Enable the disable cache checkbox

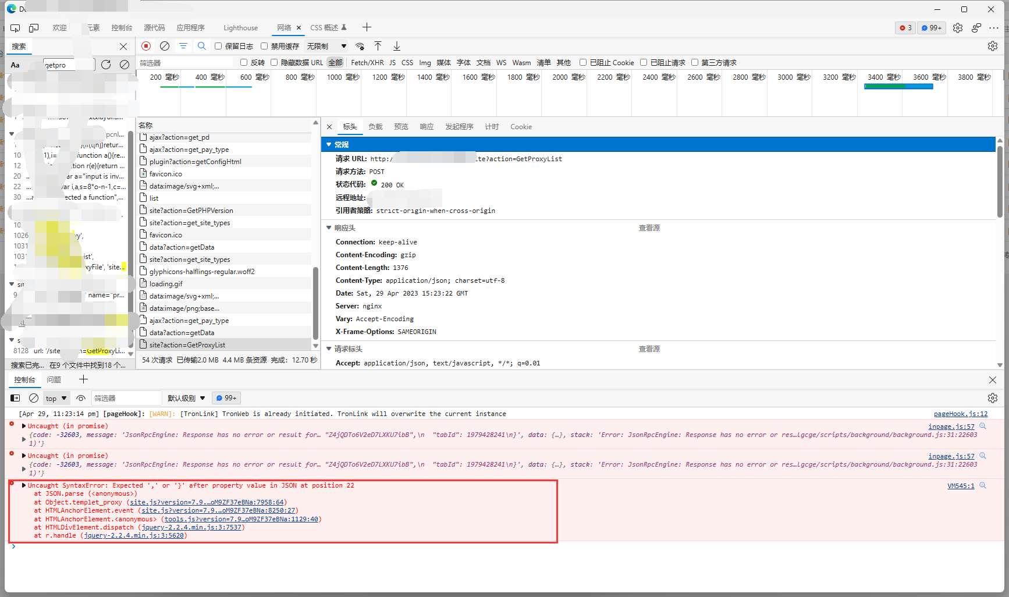tap(264, 46)
